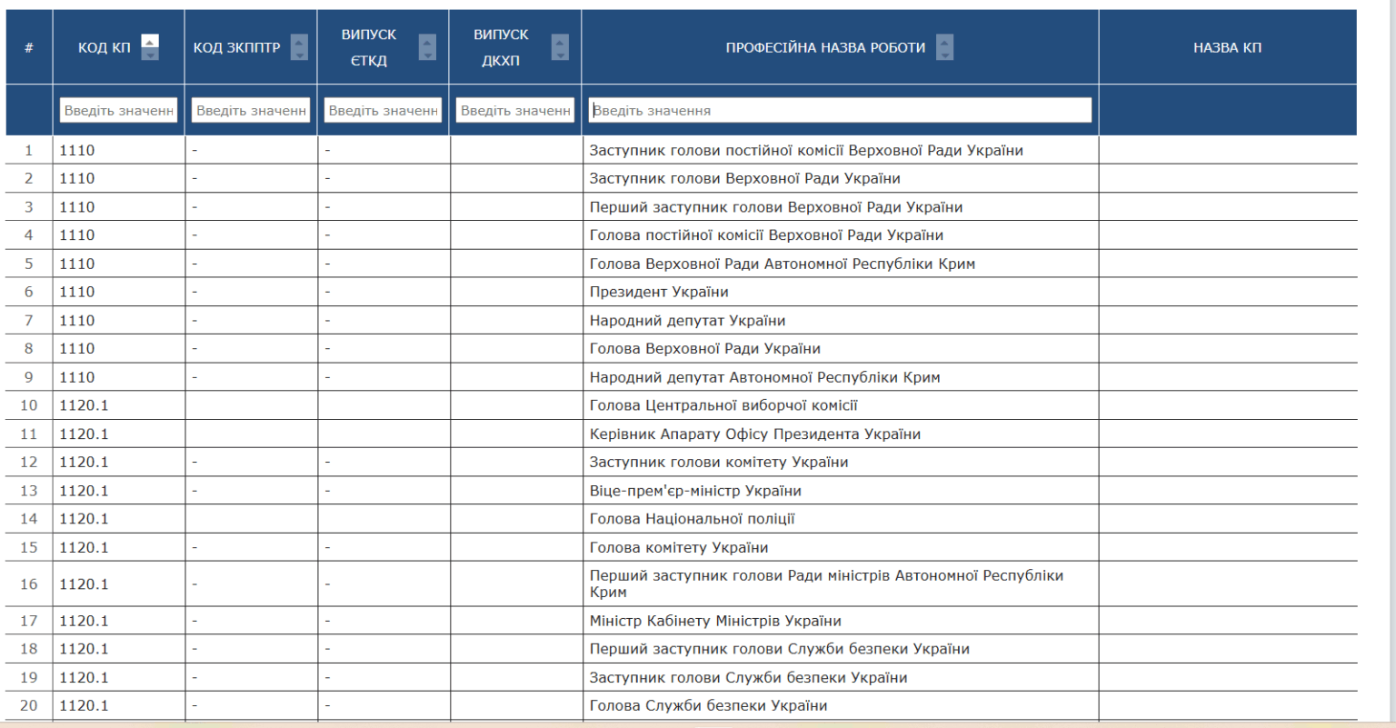
Task: Toggle sorting for the ВИПУСК ДКХП column
Action: pyautogui.click(x=560, y=47)
